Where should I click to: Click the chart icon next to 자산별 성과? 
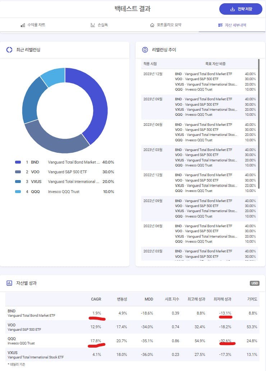pyautogui.click(x=9, y=283)
